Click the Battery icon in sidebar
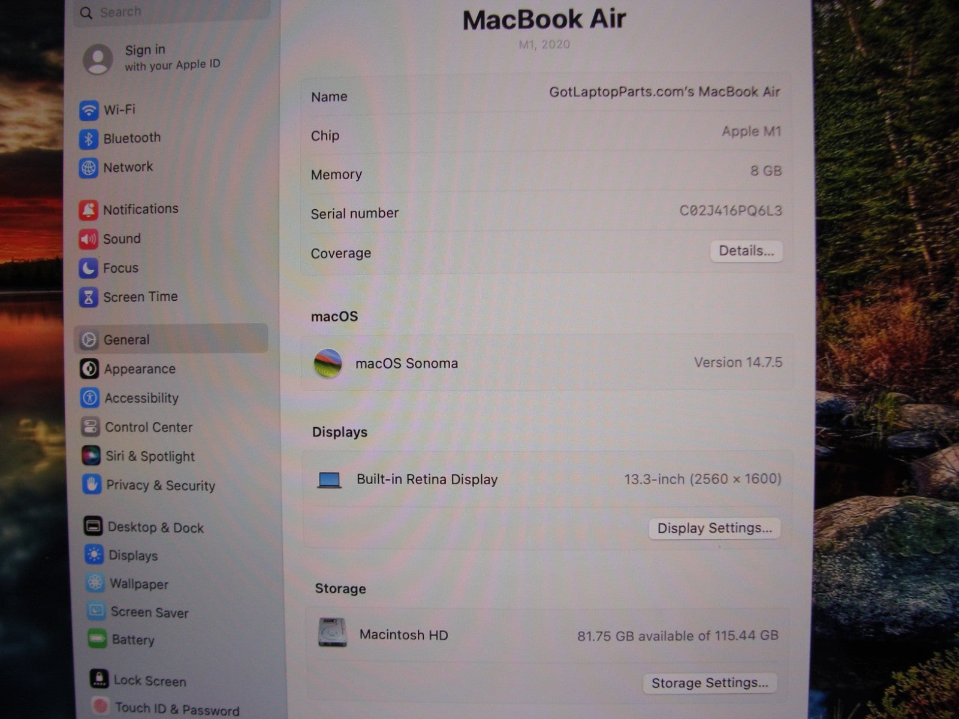This screenshot has width=959, height=719. coord(97,639)
